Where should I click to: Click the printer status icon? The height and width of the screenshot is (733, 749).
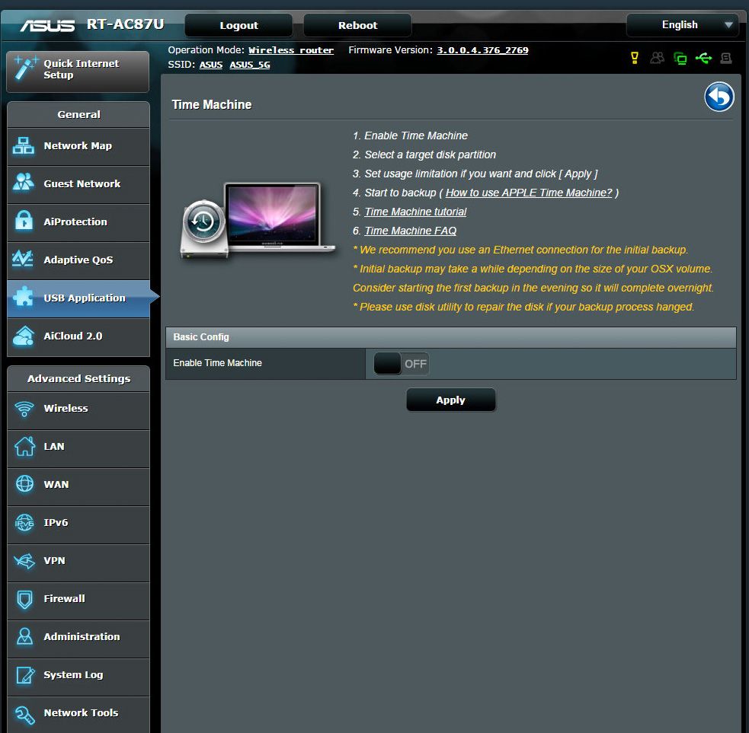tap(726, 58)
